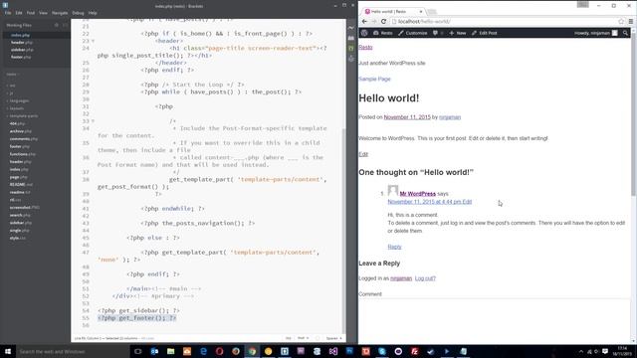Open functions.php in the file tree
The width and height of the screenshot is (637, 358).
coord(22,154)
